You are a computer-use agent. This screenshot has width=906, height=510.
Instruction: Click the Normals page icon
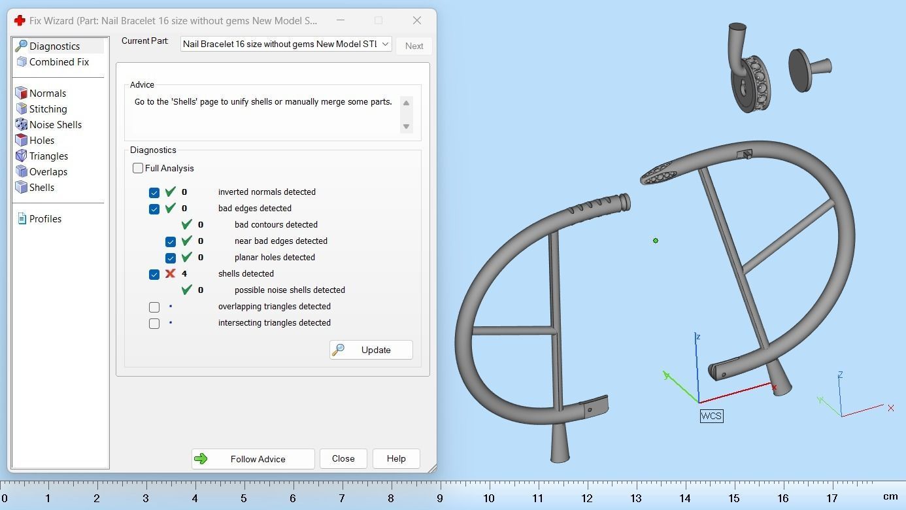pos(21,93)
